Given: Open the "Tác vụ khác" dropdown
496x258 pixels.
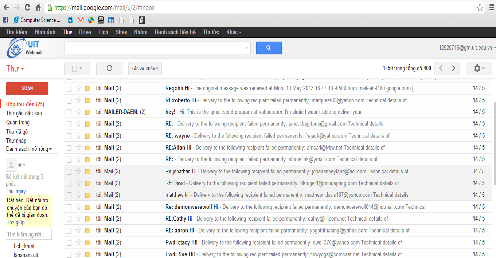Looking at the screenshot, I should pos(145,68).
